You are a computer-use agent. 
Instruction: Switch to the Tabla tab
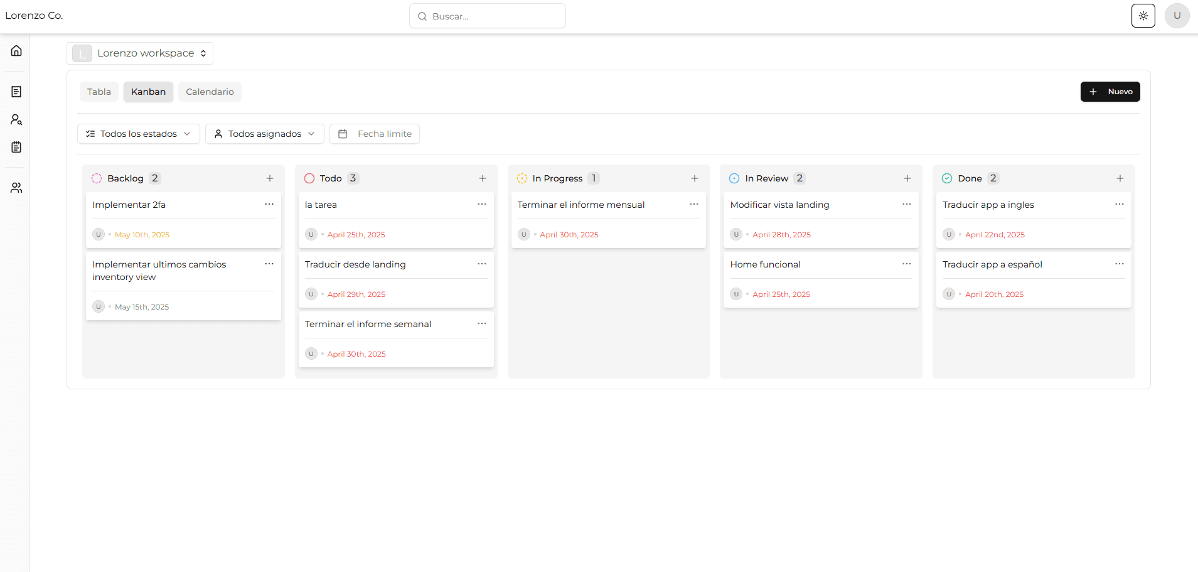(x=99, y=92)
